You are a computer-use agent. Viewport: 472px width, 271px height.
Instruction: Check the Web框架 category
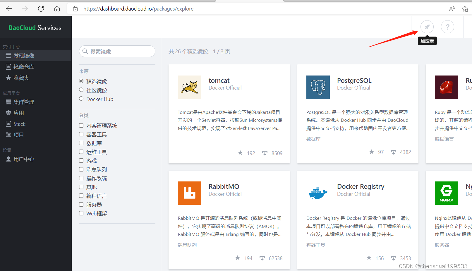(81, 213)
